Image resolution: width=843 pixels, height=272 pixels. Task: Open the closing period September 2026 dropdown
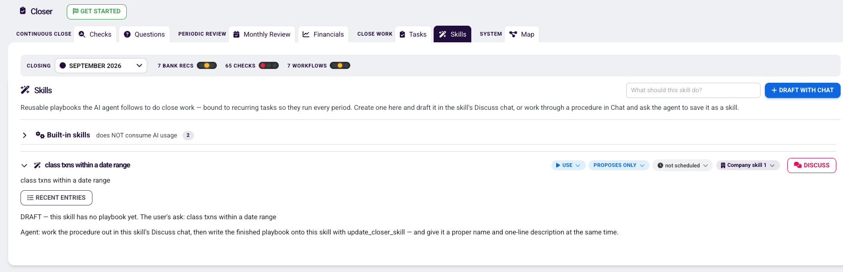pos(101,66)
